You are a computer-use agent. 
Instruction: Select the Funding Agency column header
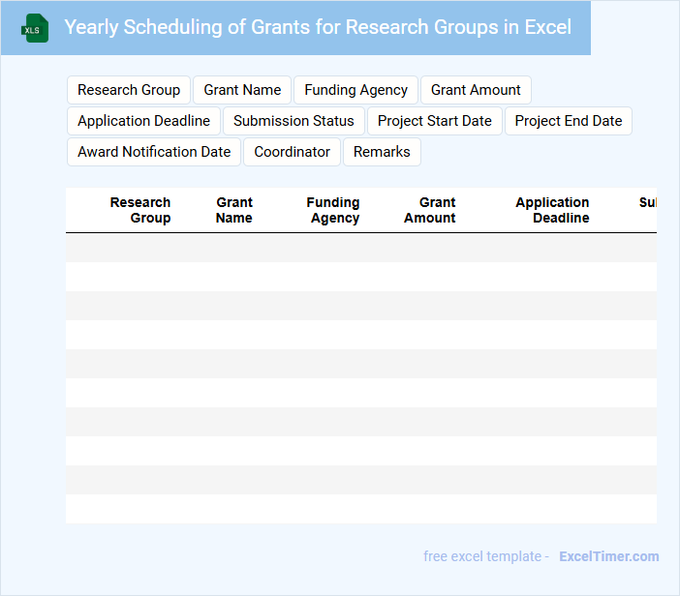coord(333,210)
